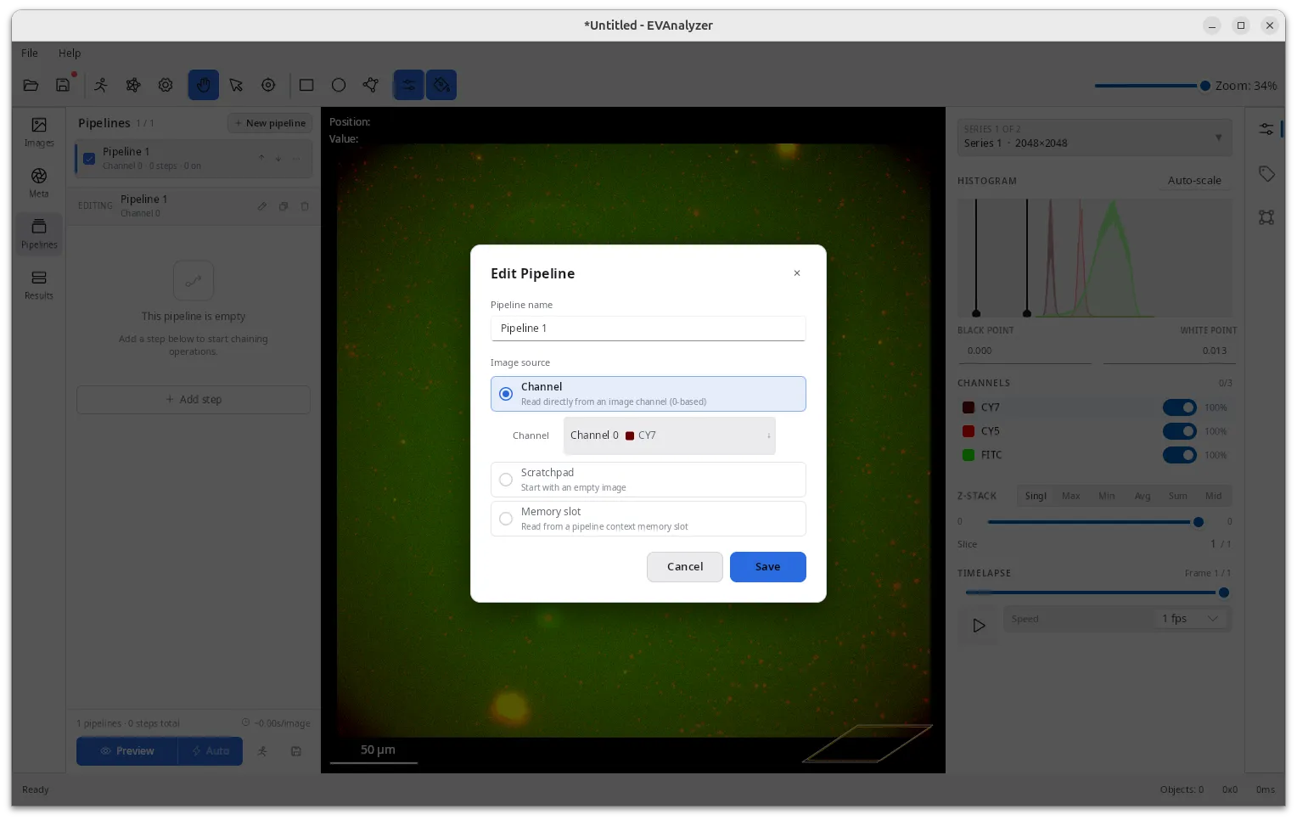
Task: Click the duplicate icon for Pipeline 1
Action: (284, 206)
